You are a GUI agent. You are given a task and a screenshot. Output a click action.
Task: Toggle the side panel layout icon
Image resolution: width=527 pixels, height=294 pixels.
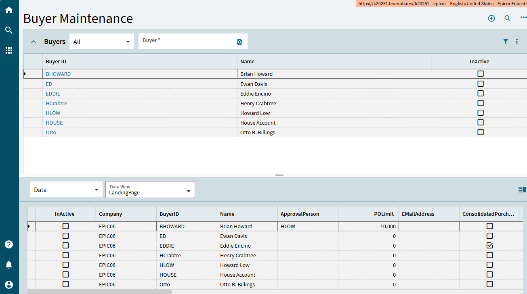522,190
